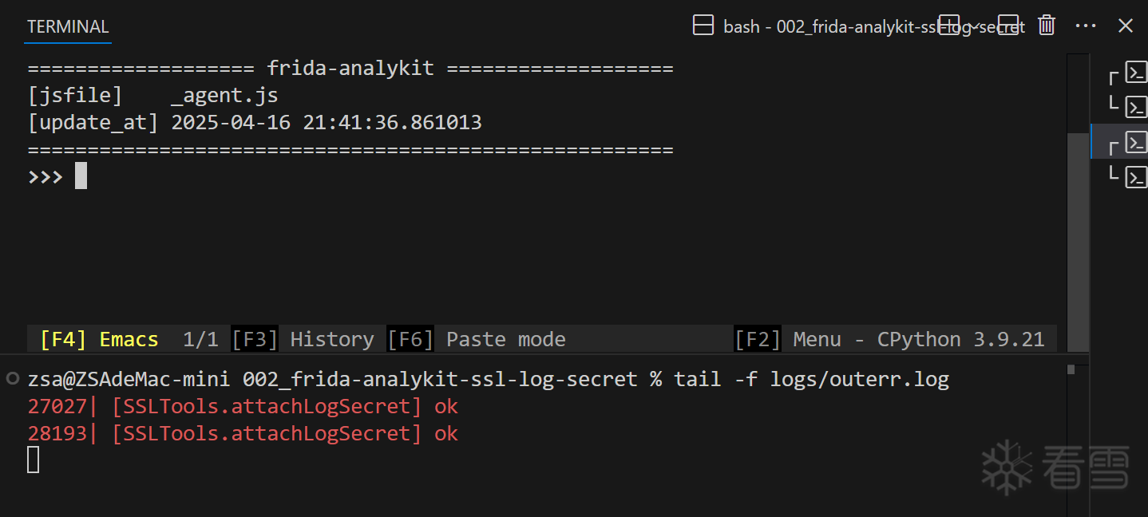Open the more actions ellipsis menu
1148x517 pixels.
click(x=1086, y=26)
